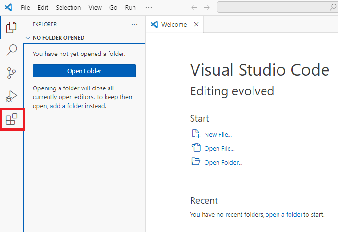Open the Run and Debug view
Viewport: 338px width, 232px height.
click(11, 96)
